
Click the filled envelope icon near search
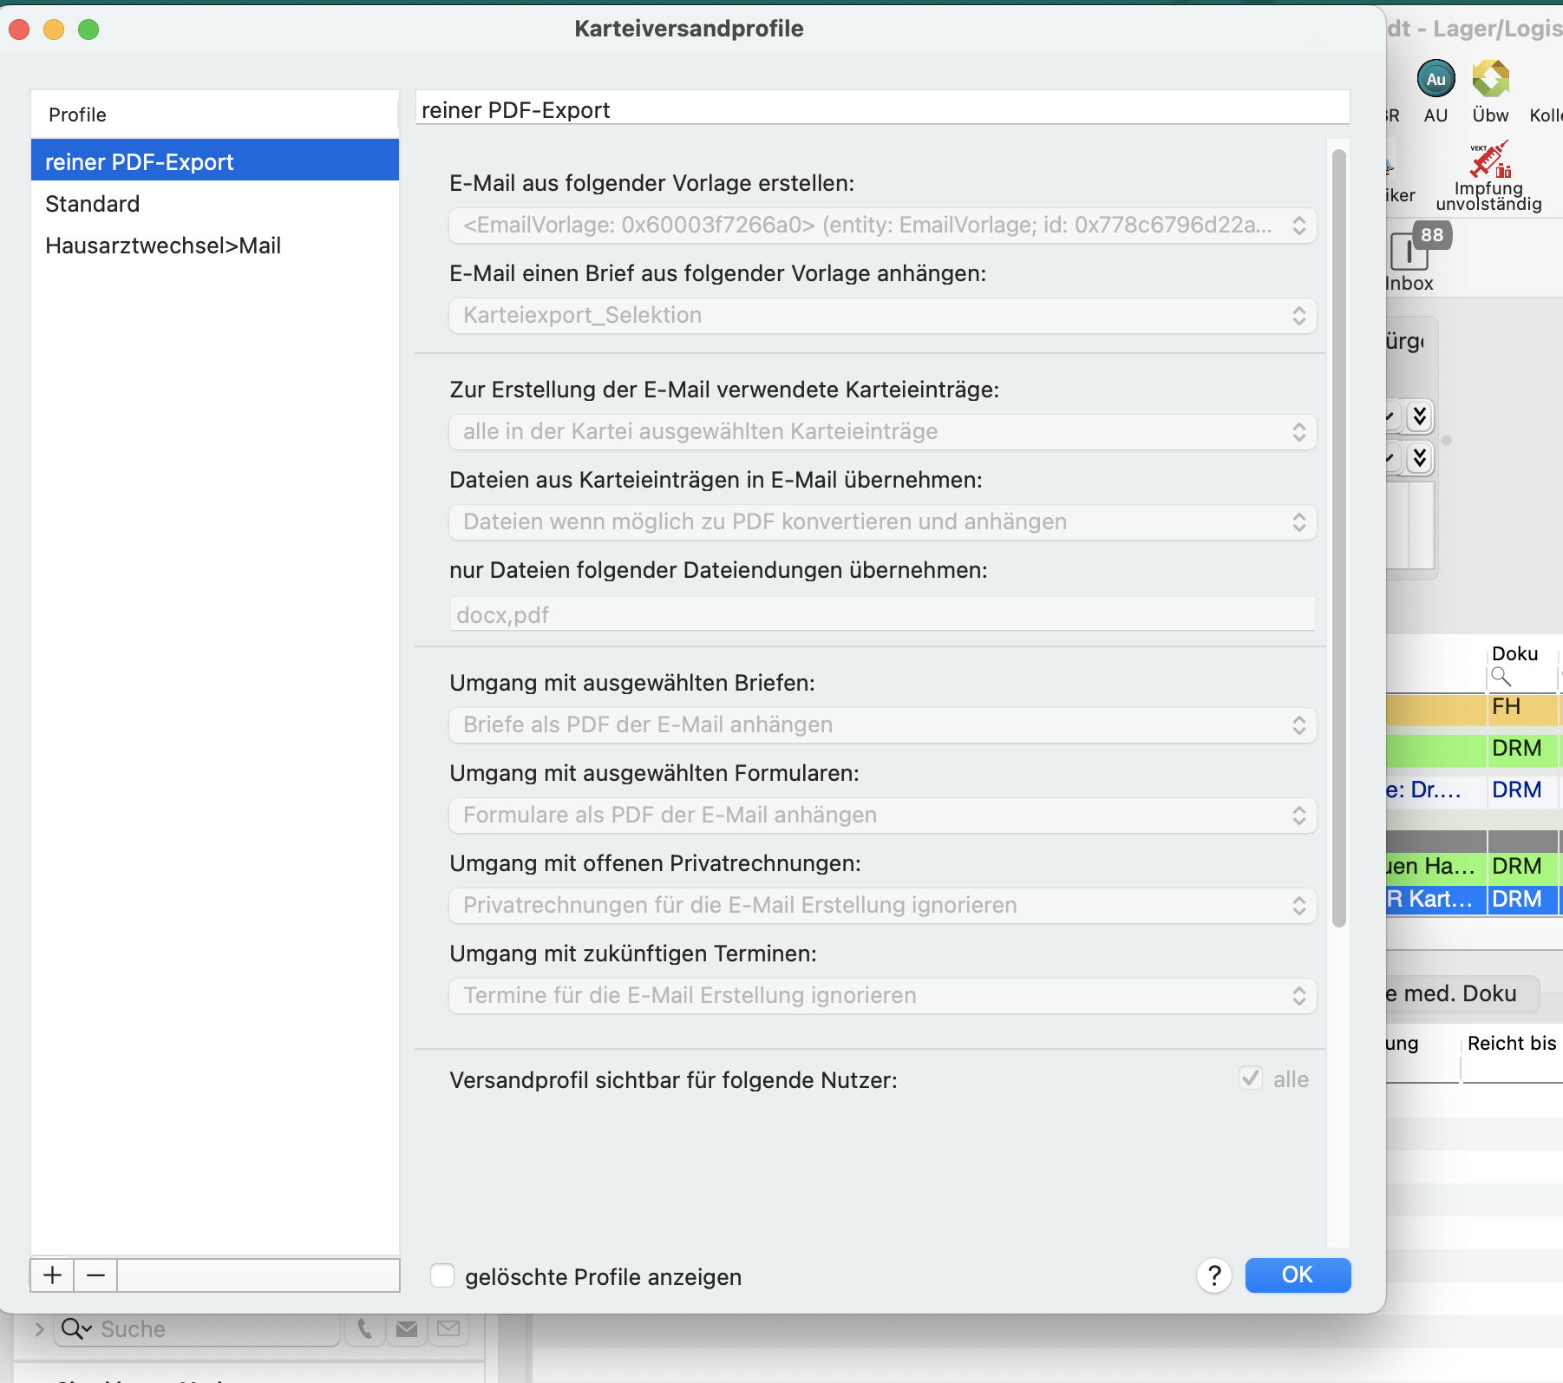(407, 1328)
